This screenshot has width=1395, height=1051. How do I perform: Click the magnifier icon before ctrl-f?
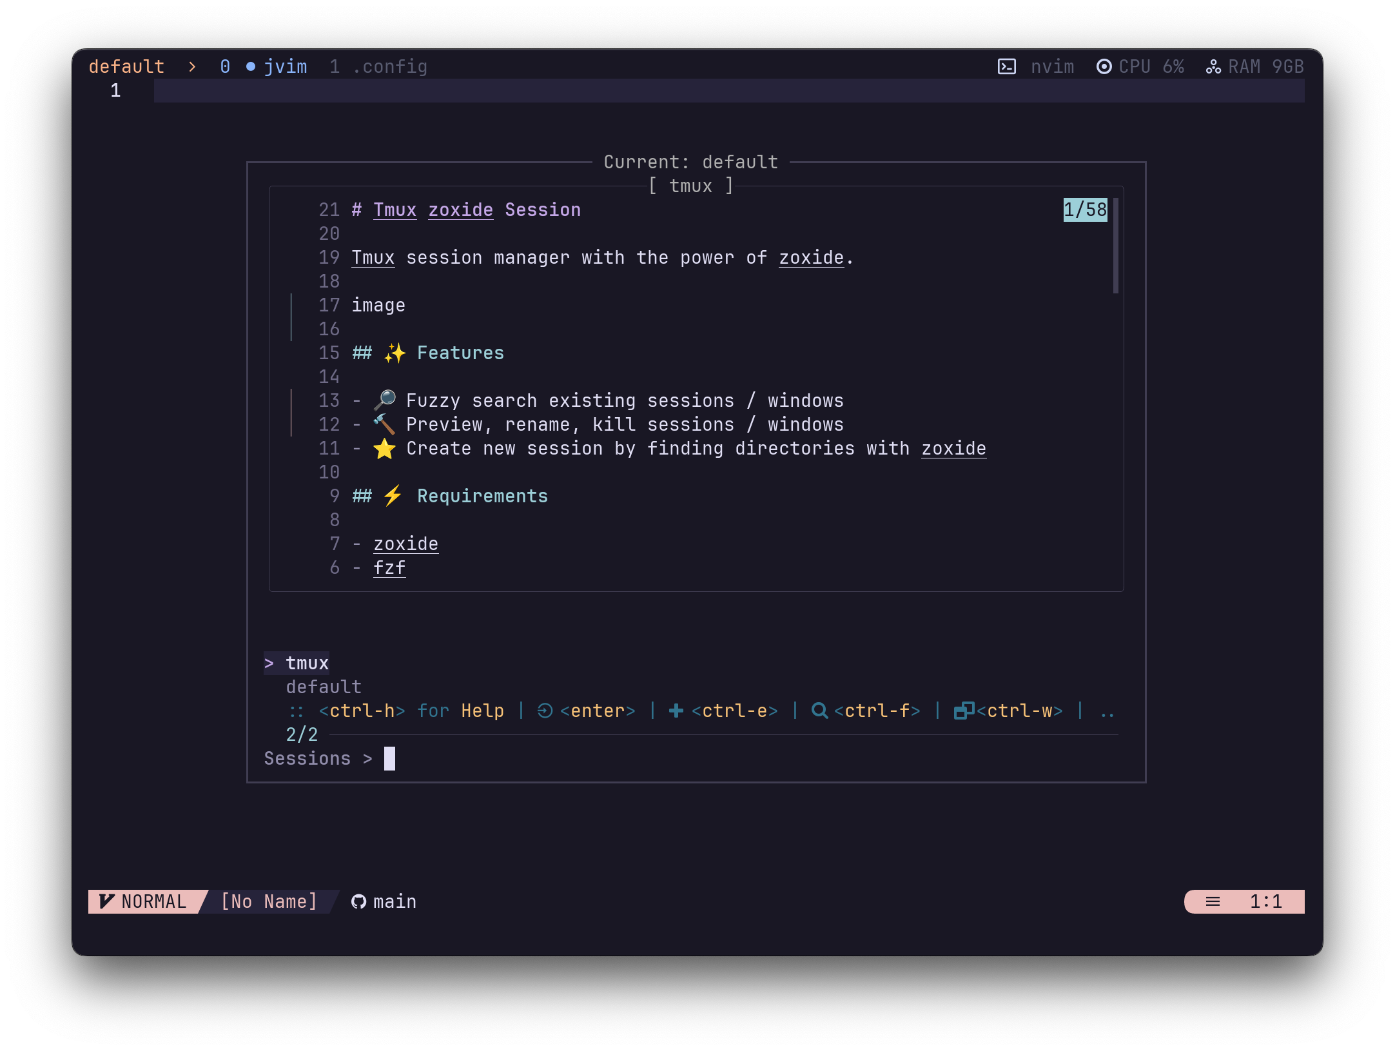(819, 711)
